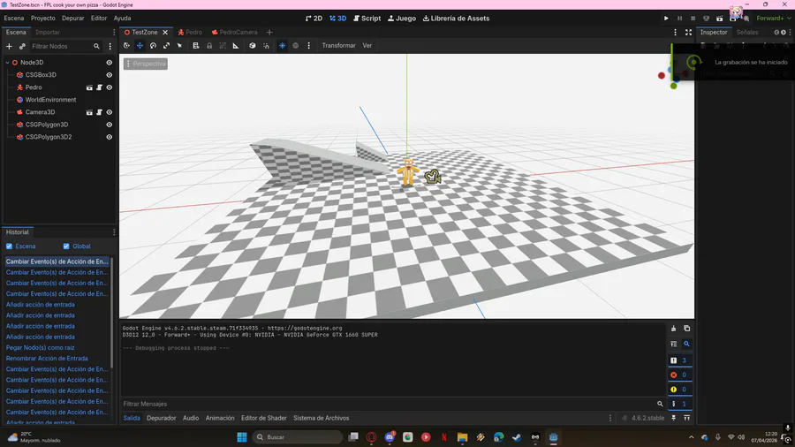Open scene tree filter options menu
The height and width of the screenshot is (447, 795).
pos(110,46)
